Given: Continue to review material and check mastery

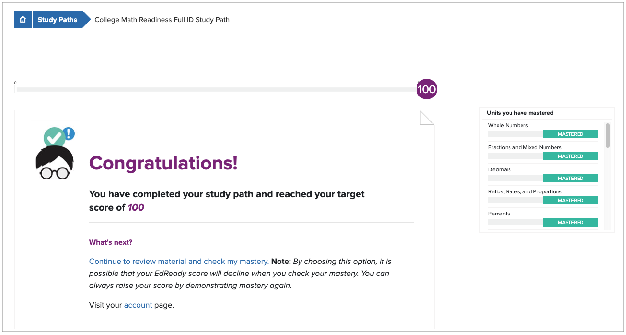Looking at the screenshot, I should coord(179,262).
